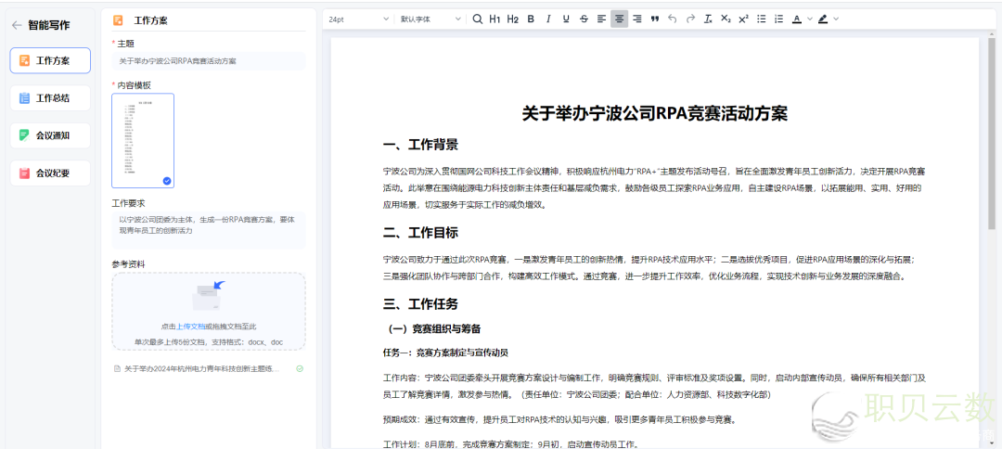This screenshot has width=1002, height=449.
Task: Insert a blockquote
Action: click(655, 19)
